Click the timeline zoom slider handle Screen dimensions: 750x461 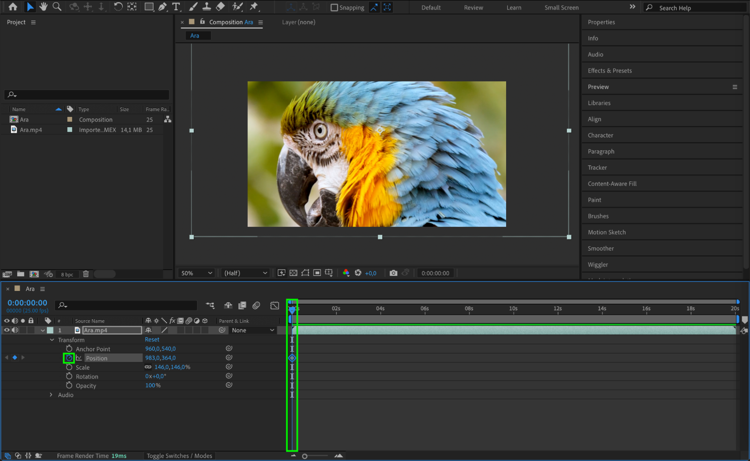[305, 456]
